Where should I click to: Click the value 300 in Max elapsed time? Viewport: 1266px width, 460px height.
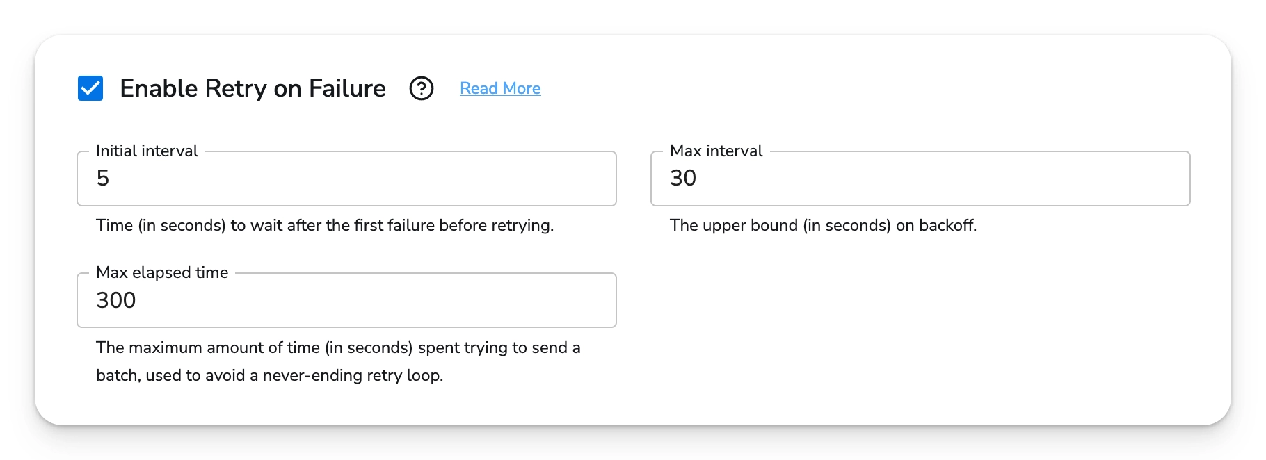pos(116,300)
